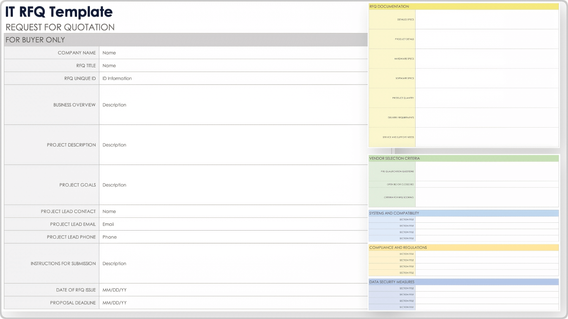Viewport: 568px width, 319px height.
Task: Click the Project Lead Contact name field
Action: tap(233, 211)
